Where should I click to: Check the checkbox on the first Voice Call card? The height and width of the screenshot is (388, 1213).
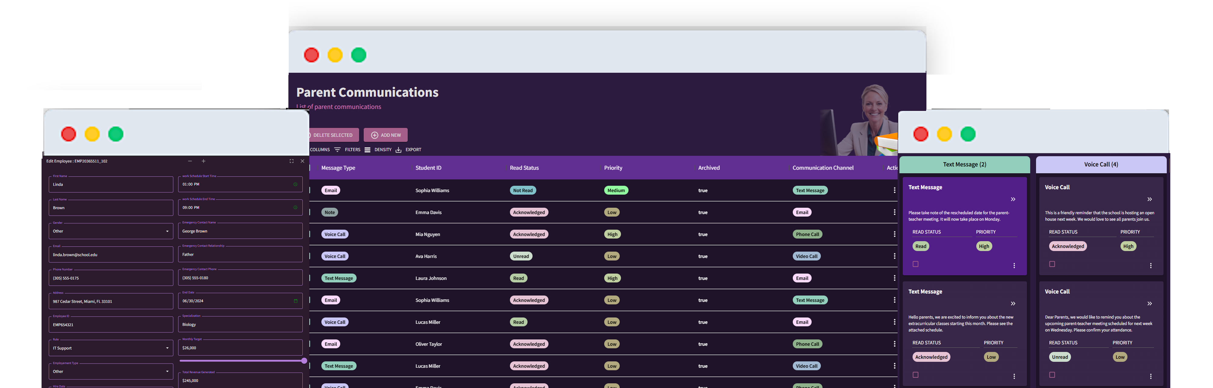(1052, 264)
